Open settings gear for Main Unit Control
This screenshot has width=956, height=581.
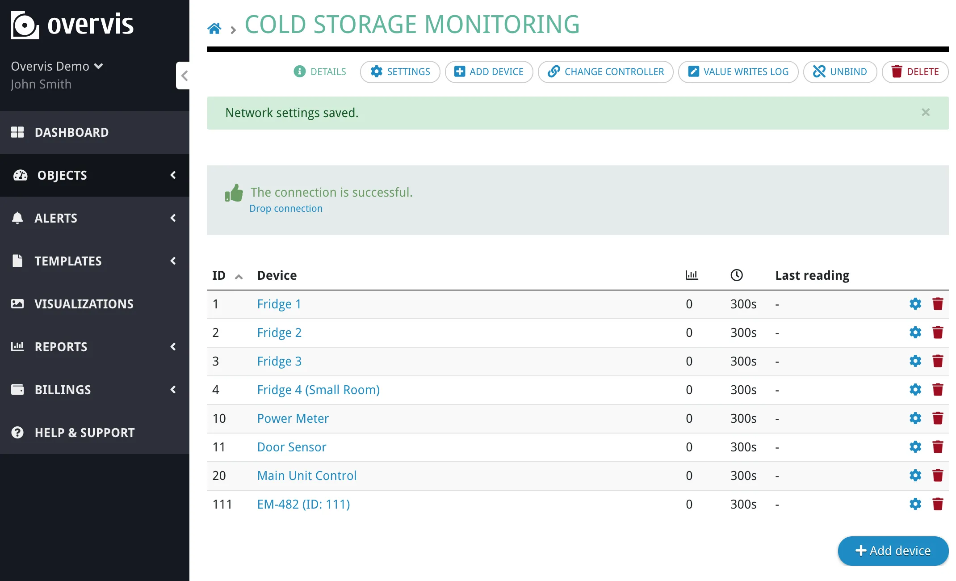point(915,476)
